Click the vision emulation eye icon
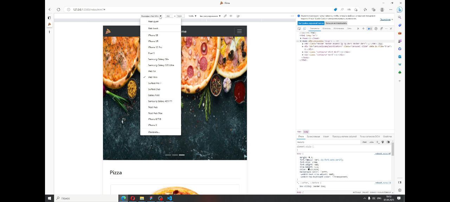Viewport: 450px width, 202px height. pyautogui.click(x=231, y=16)
